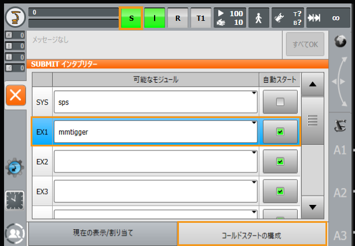Toggle auto start checkbox for EX2 row
Screen dimensions: 355x246
(280, 161)
